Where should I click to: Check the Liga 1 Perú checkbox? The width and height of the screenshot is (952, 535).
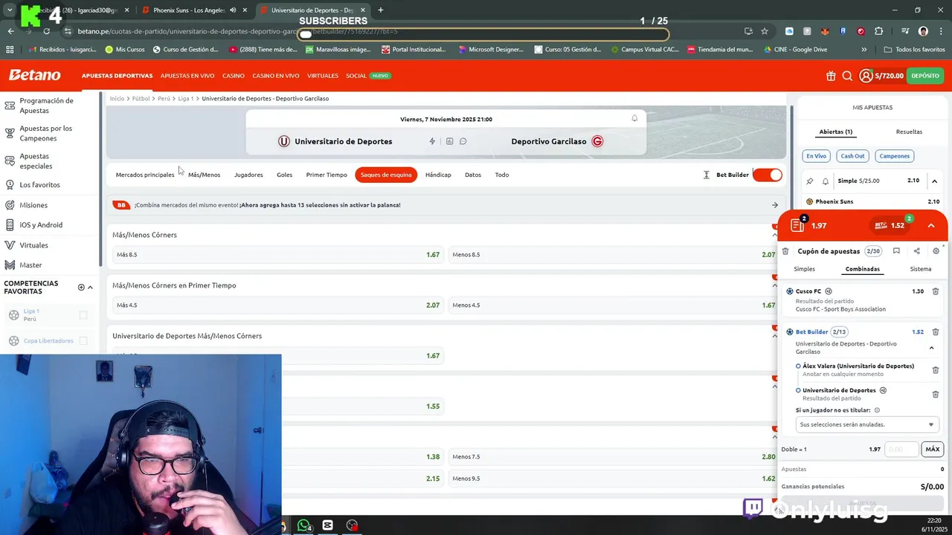[x=83, y=315]
